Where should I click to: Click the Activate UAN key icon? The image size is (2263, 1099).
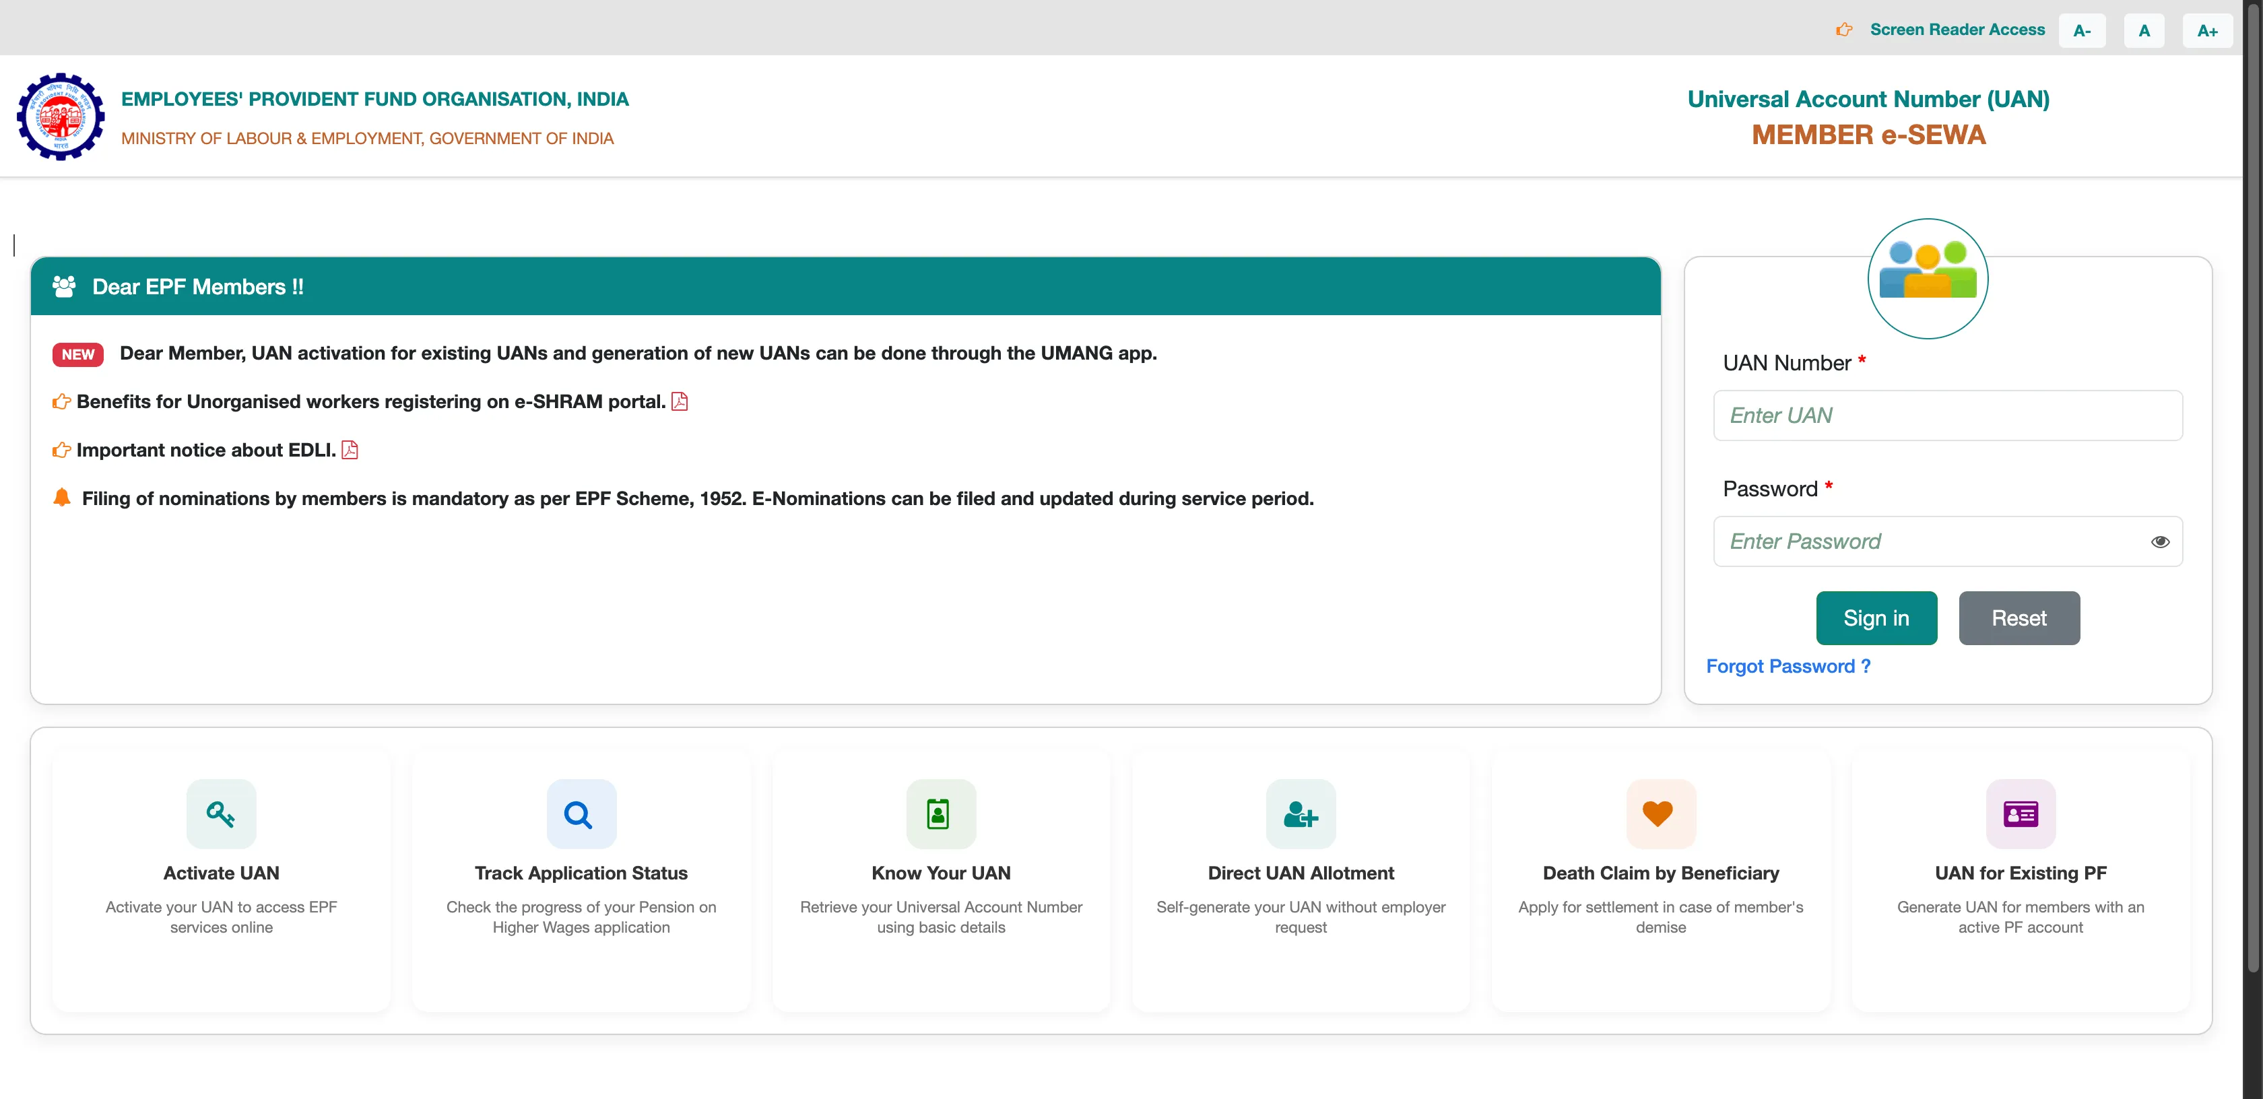[220, 813]
